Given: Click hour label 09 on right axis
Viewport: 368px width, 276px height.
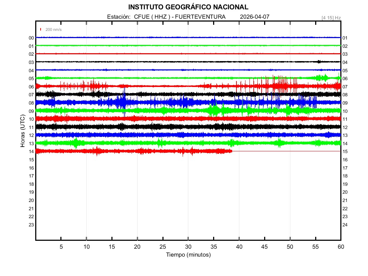Looking at the screenshot, I should (x=345, y=103).
